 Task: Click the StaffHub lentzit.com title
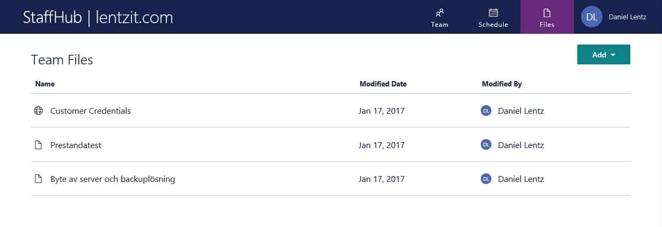coord(98,17)
